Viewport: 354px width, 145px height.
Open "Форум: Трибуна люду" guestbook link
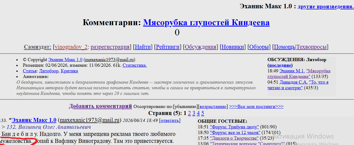click(x=234, y=127)
